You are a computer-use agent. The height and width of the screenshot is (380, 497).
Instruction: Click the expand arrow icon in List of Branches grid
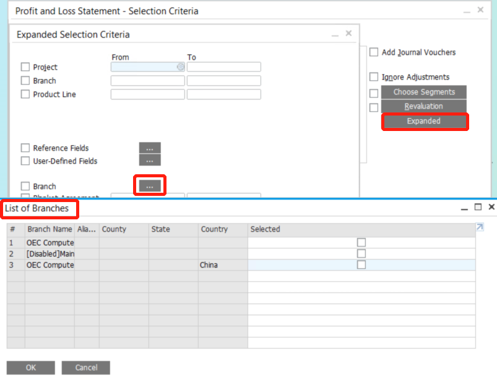coord(478,227)
